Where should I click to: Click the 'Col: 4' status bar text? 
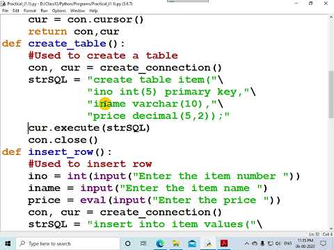328,234
